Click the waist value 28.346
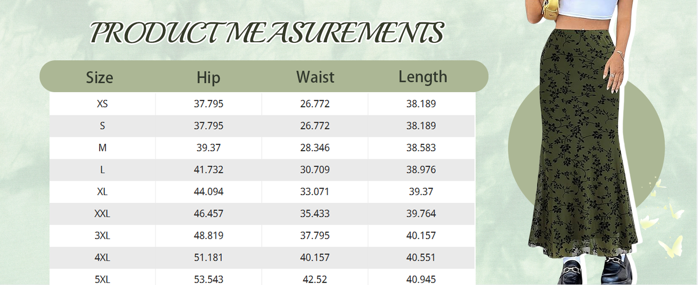Image resolution: width=698 pixels, height=285 pixels. click(315, 148)
